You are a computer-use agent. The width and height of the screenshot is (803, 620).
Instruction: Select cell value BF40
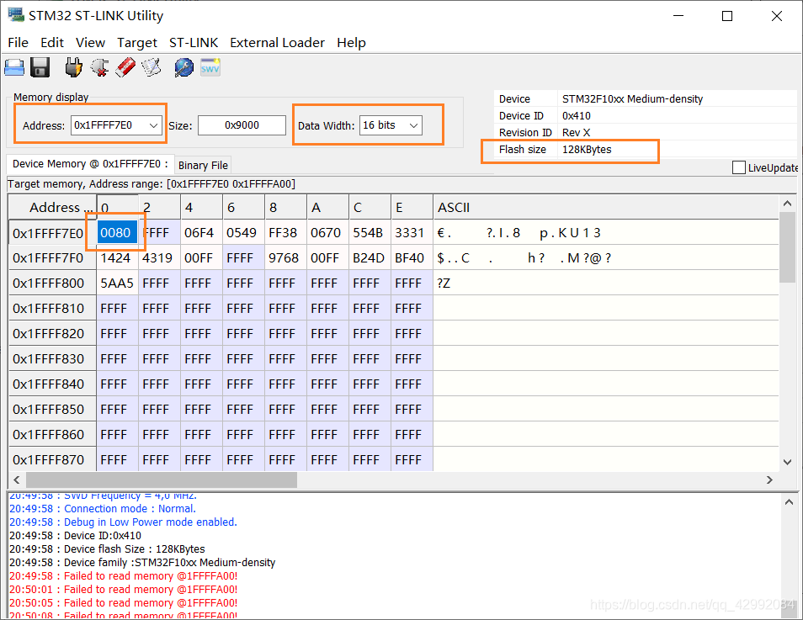pos(412,258)
